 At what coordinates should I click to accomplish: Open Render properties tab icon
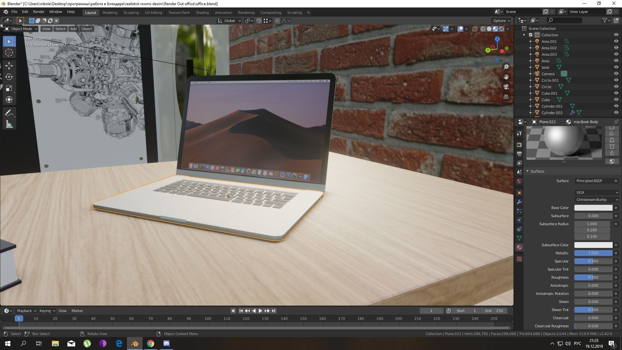(519, 145)
